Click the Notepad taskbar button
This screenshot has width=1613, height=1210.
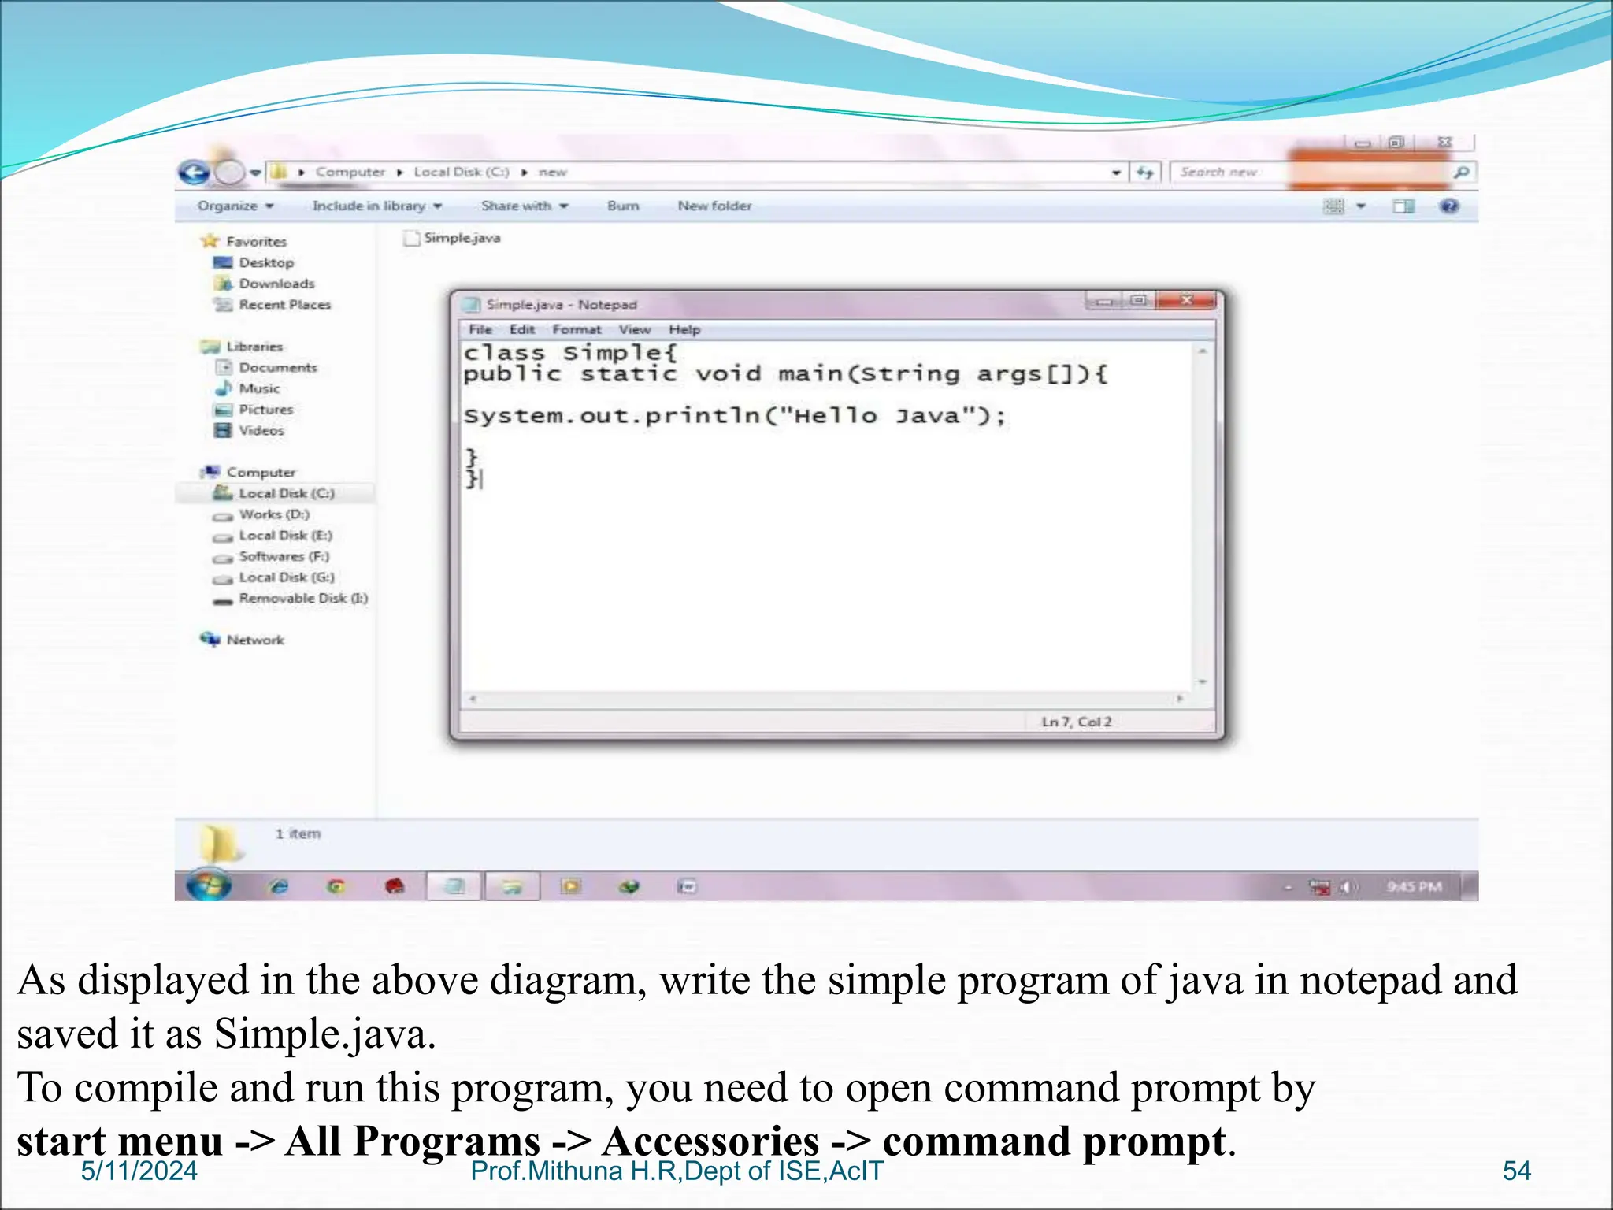(454, 886)
